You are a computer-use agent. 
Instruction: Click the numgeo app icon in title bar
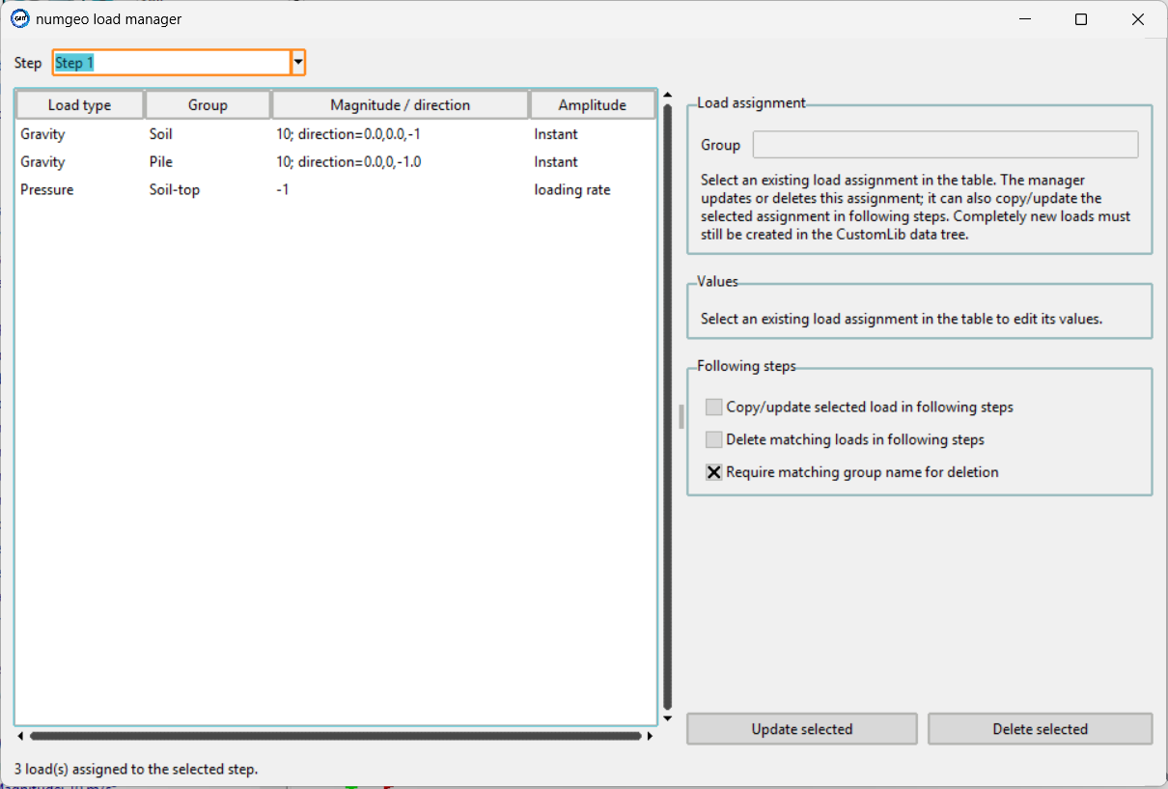(x=19, y=18)
